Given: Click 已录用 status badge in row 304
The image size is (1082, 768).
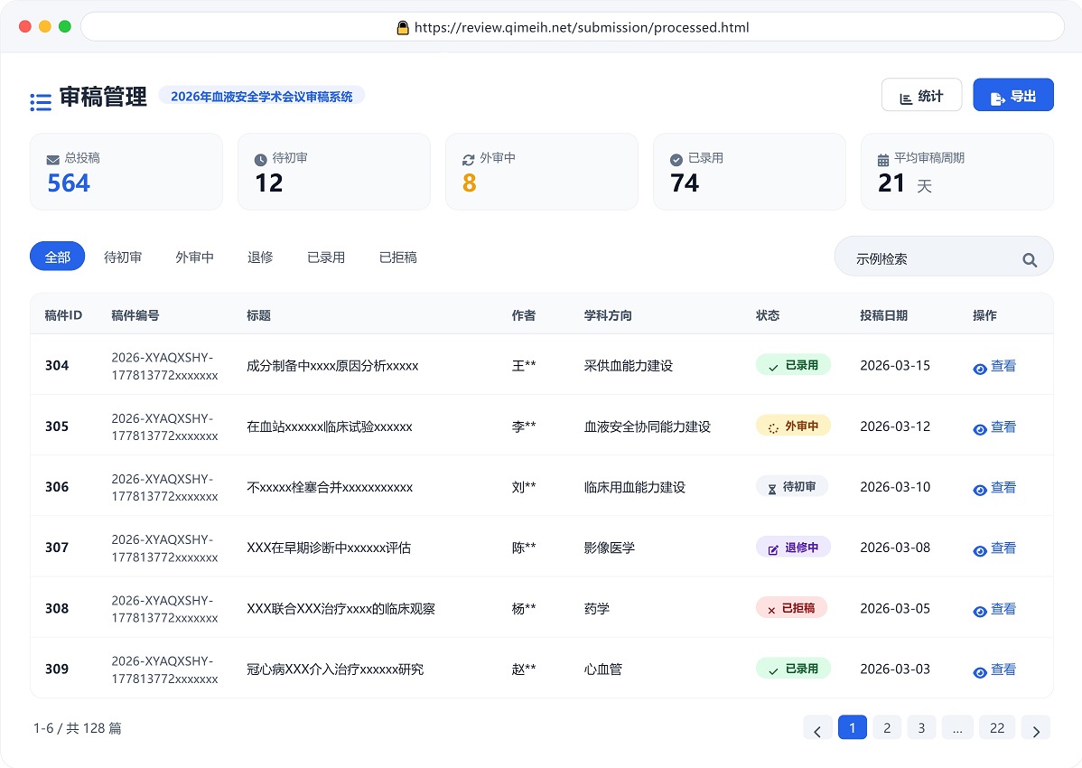Looking at the screenshot, I should tap(793, 365).
